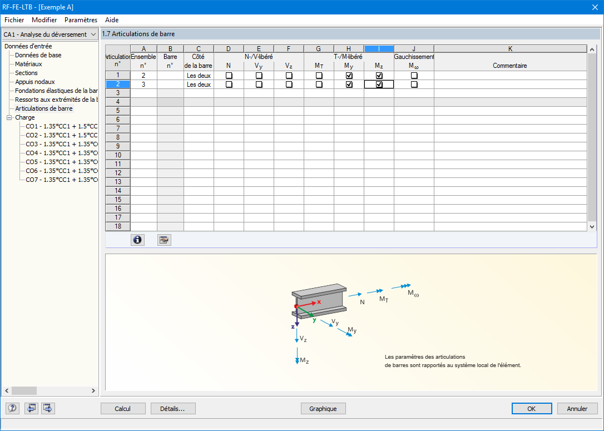Select Appuis nodaux tree item

tap(34, 82)
